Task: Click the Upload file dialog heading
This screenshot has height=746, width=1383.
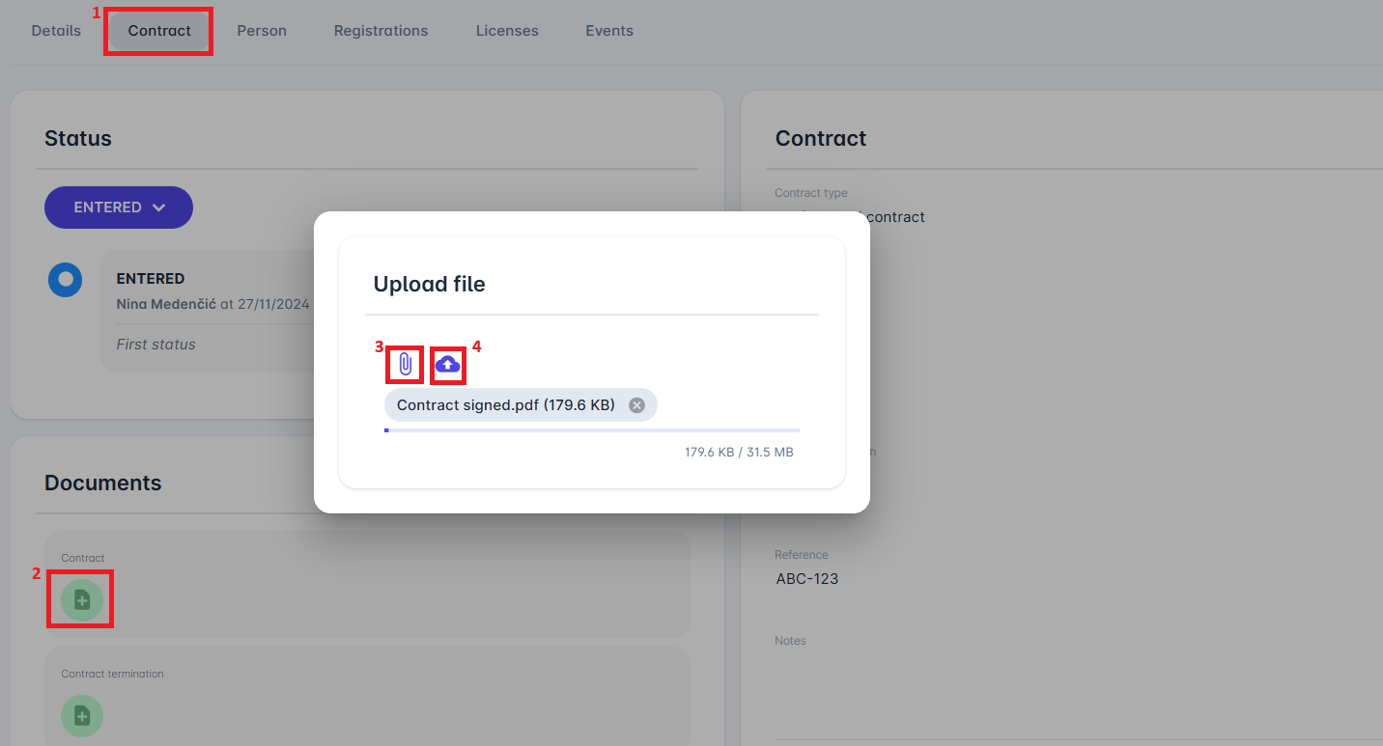Action: click(429, 285)
